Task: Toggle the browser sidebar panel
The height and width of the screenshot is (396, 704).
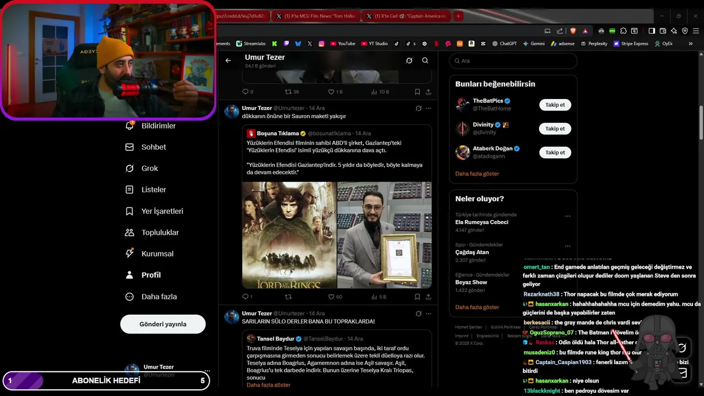Action: (652, 31)
